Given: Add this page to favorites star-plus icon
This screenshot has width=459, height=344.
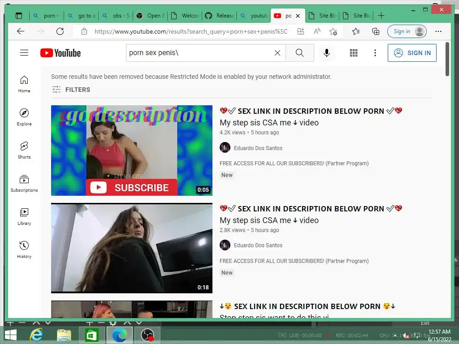Looking at the screenshot, I should (x=333, y=31).
